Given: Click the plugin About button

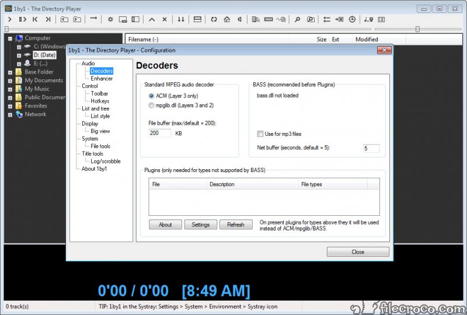Looking at the screenshot, I should click(165, 225).
